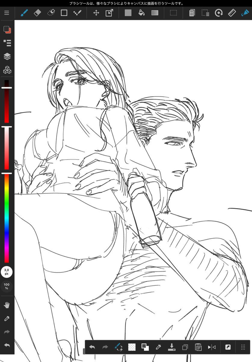
Task: Select the transparent color checkerboard swatch
Action: tap(132, 347)
